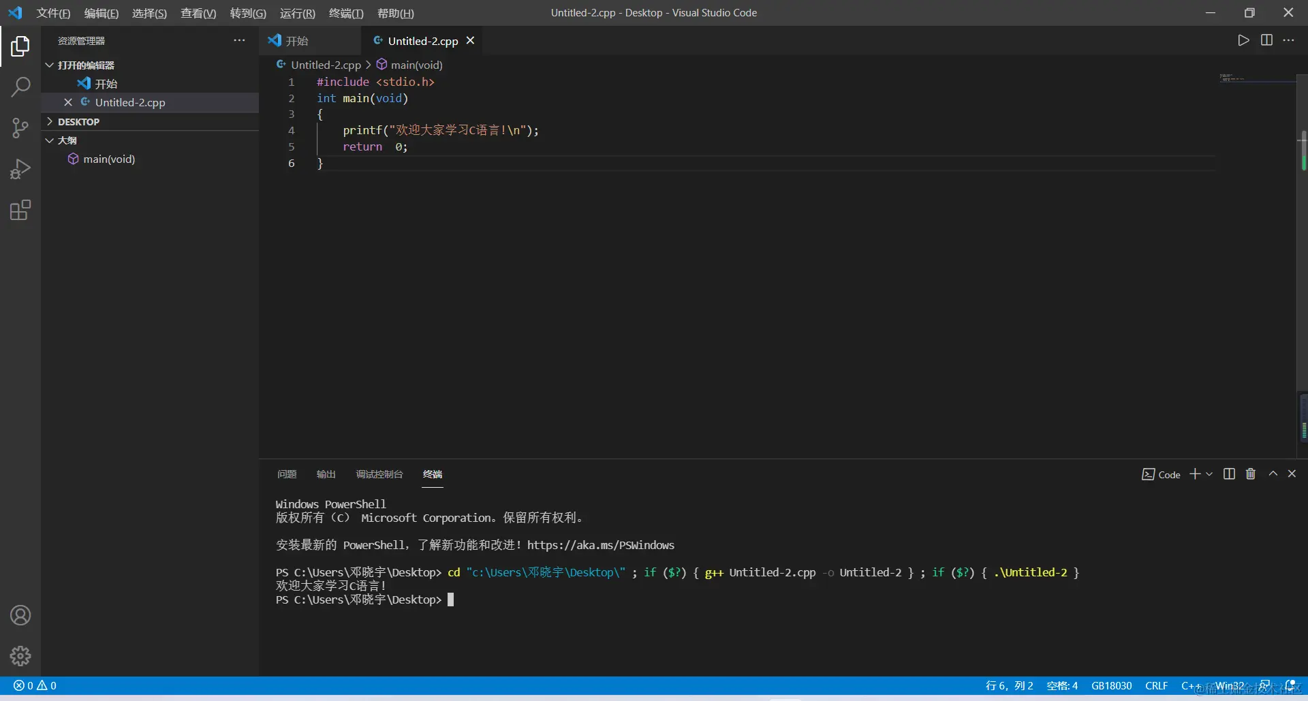Click the https://aka.ms/PSWindows link in terminal
The width and height of the screenshot is (1308, 701).
pyautogui.click(x=601, y=545)
